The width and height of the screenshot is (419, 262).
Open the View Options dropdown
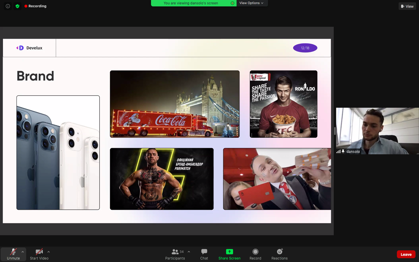251,3
